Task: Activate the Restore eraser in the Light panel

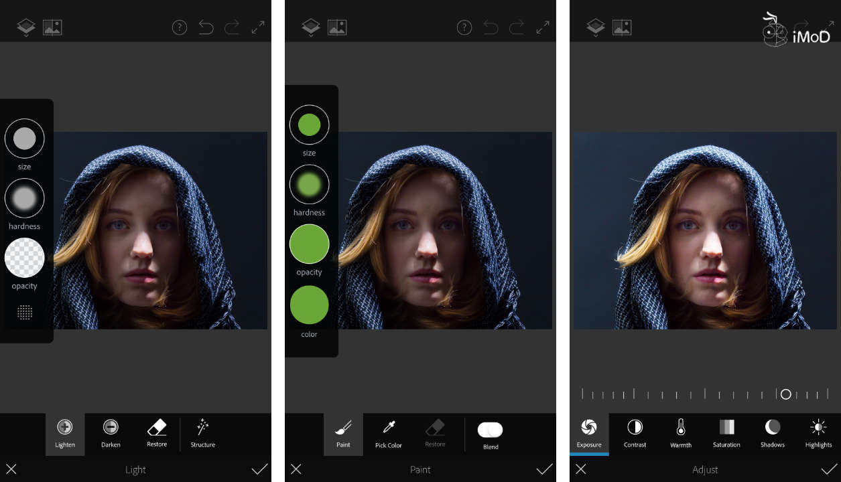Action: tap(156, 433)
